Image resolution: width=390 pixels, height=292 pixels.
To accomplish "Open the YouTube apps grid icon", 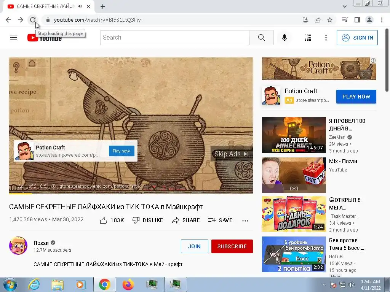I will tap(308, 38).
